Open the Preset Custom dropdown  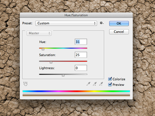click(66, 23)
